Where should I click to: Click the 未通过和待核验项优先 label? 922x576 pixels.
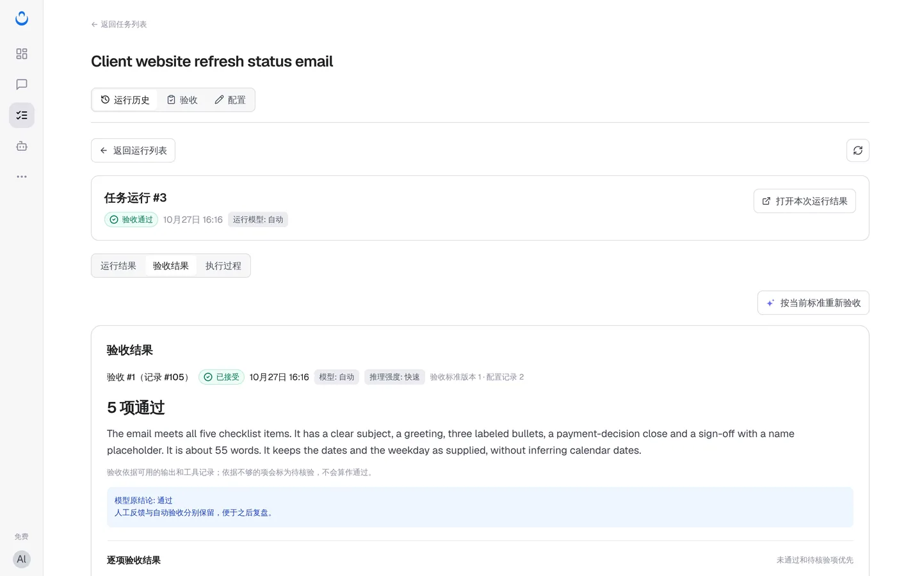(815, 560)
